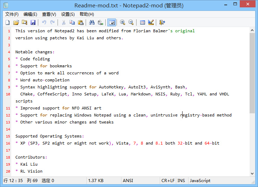Click the scrollbar up arrow
The height and width of the screenshot is (187, 258).
(252, 30)
